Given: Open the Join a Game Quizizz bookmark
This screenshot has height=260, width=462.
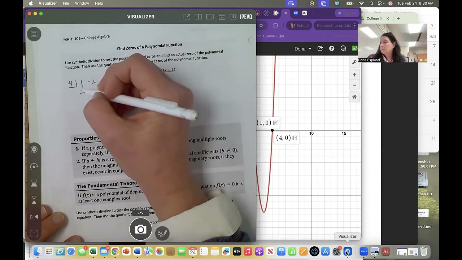Looking at the screenshot, I should click(271, 36).
